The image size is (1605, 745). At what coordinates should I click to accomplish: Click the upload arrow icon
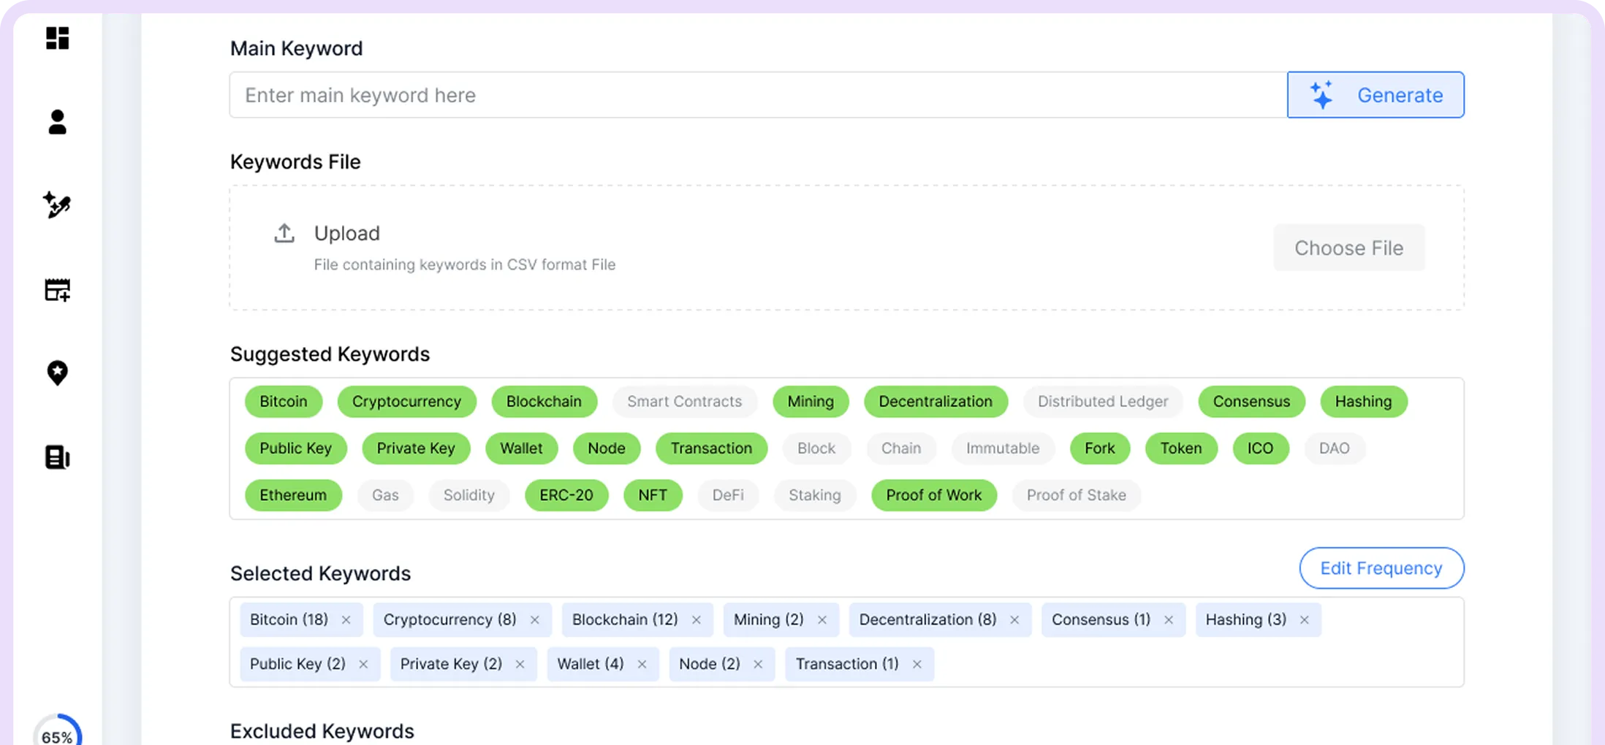(x=284, y=233)
